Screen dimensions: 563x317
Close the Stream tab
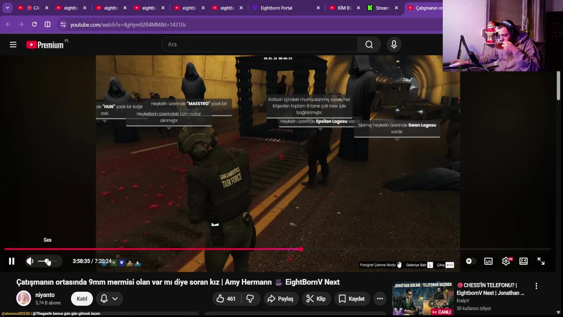(396, 8)
